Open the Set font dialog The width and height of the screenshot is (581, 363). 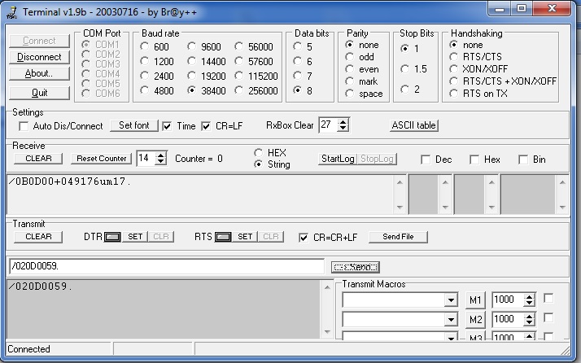click(x=134, y=125)
